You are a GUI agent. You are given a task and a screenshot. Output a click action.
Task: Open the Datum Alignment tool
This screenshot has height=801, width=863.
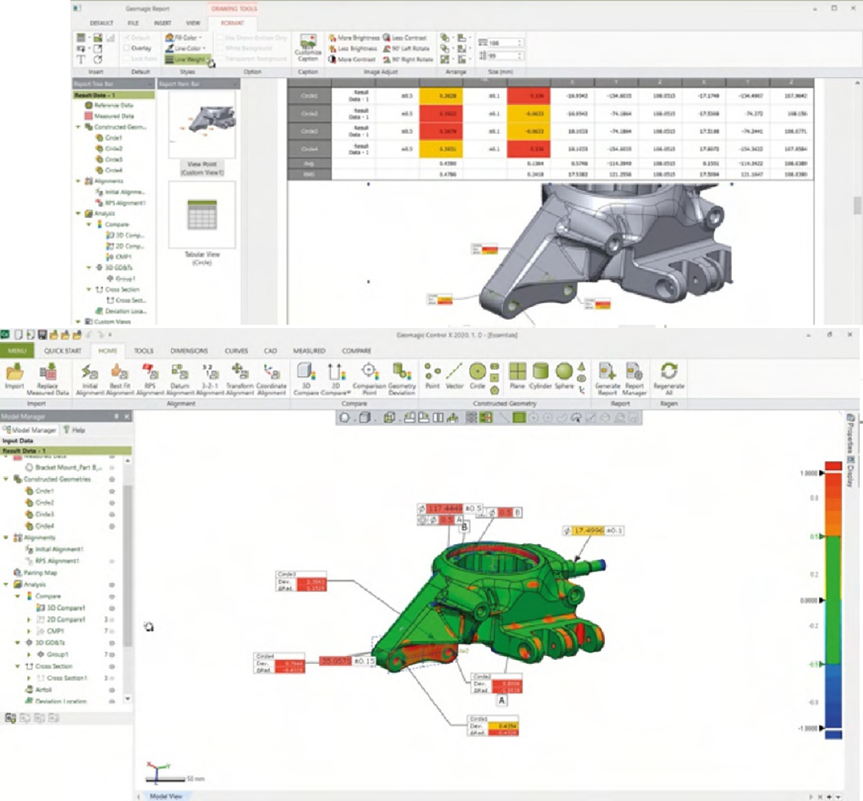(x=180, y=378)
